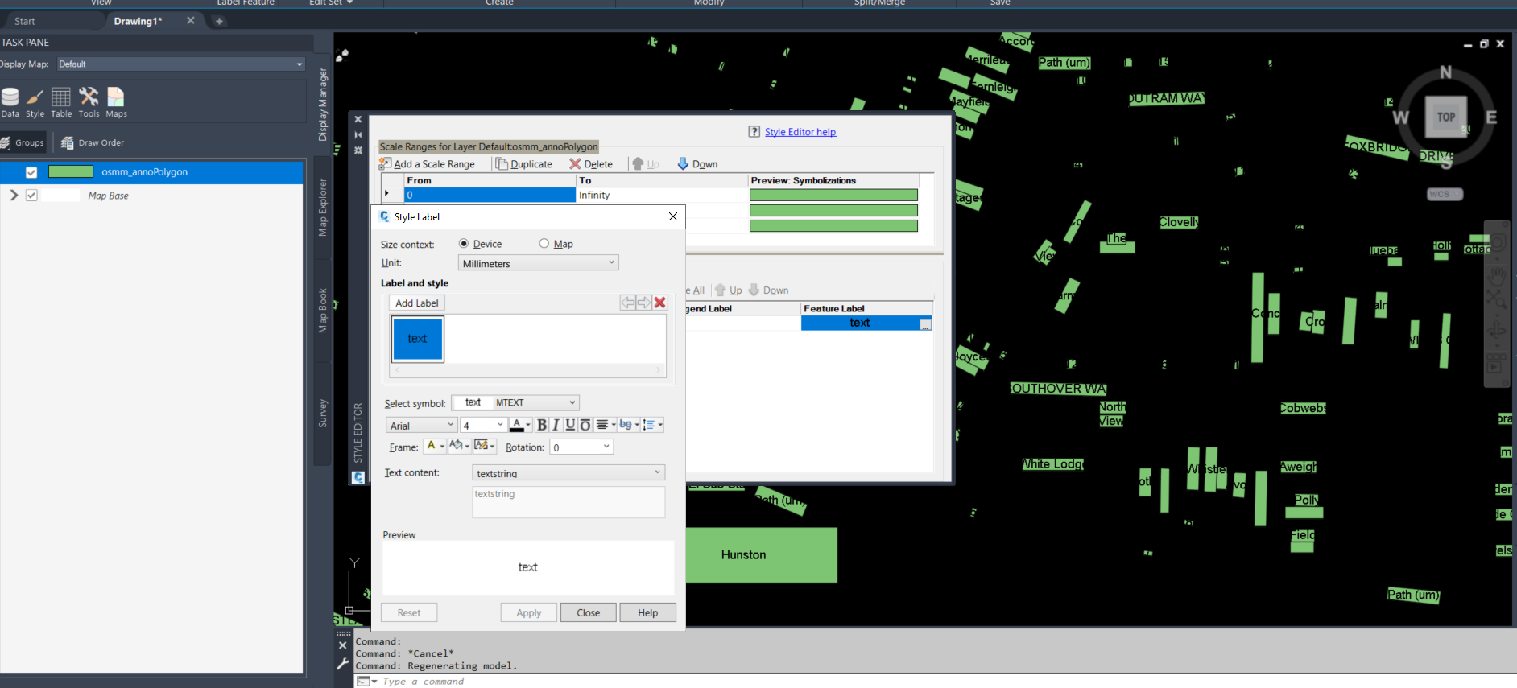
Task: Open the Maps icon in Task Pane
Action: pos(116,102)
